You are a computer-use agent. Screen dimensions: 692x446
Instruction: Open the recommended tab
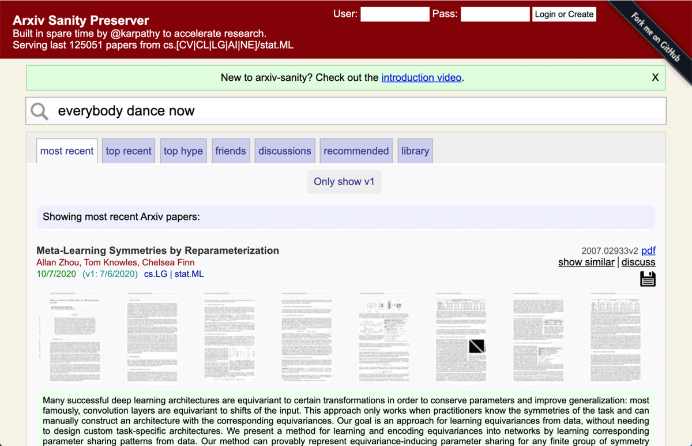pos(356,151)
